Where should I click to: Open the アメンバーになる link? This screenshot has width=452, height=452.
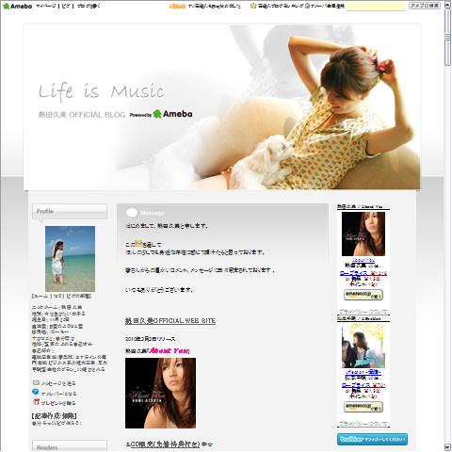click(x=58, y=394)
